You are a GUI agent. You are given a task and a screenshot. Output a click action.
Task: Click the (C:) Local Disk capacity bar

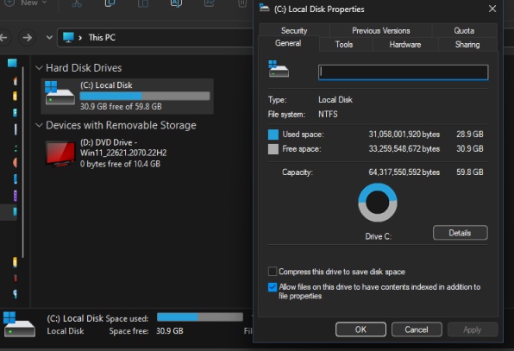click(145, 96)
